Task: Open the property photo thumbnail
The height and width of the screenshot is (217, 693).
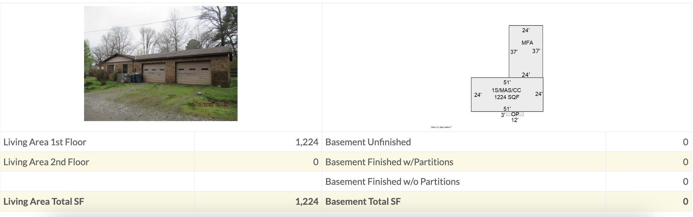Action: tap(161, 63)
